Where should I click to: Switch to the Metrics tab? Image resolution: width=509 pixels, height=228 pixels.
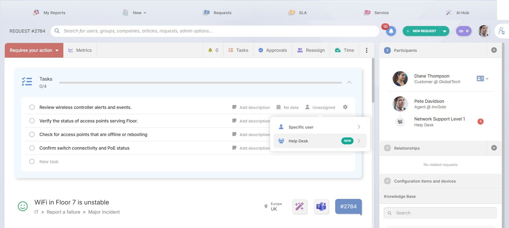80,50
